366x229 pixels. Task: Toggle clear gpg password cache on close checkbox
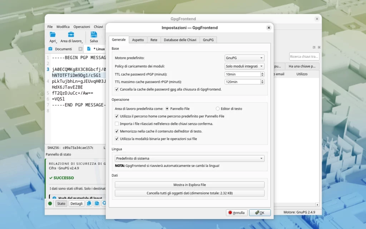117,89
